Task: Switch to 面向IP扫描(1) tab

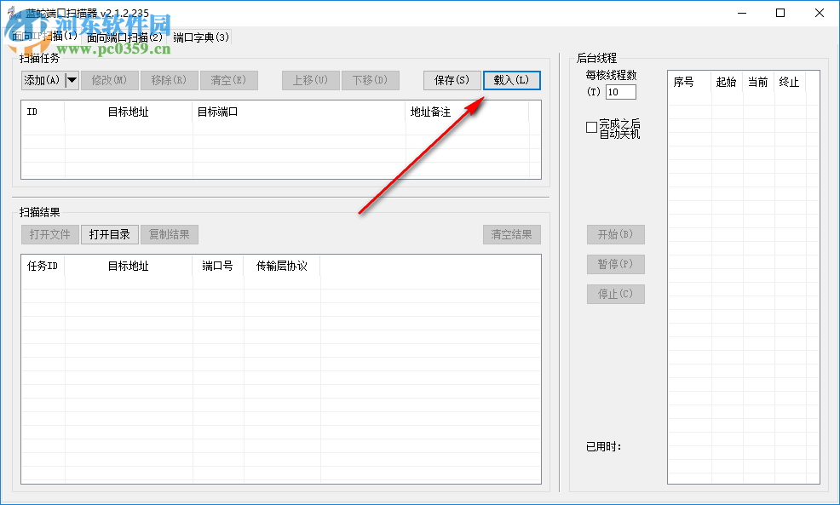Action: pyautogui.click(x=45, y=37)
